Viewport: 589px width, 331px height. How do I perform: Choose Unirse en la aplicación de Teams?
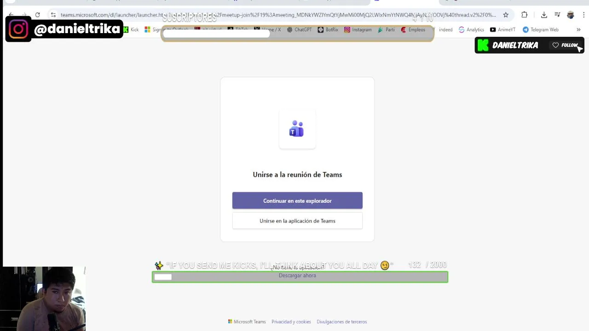pyautogui.click(x=297, y=221)
